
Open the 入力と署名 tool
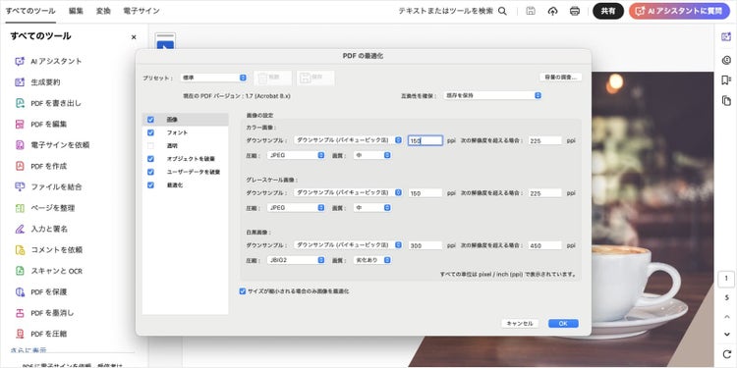click(x=41, y=229)
